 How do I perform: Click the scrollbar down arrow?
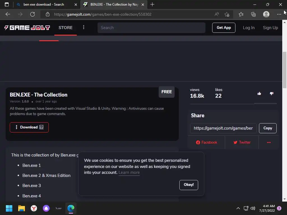(285, 199)
